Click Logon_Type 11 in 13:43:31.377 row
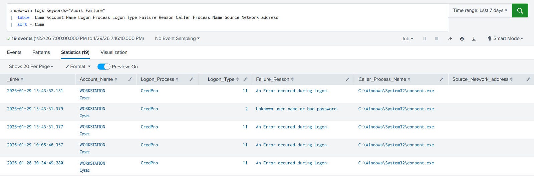This screenshot has height=176, width=534. [245, 127]
